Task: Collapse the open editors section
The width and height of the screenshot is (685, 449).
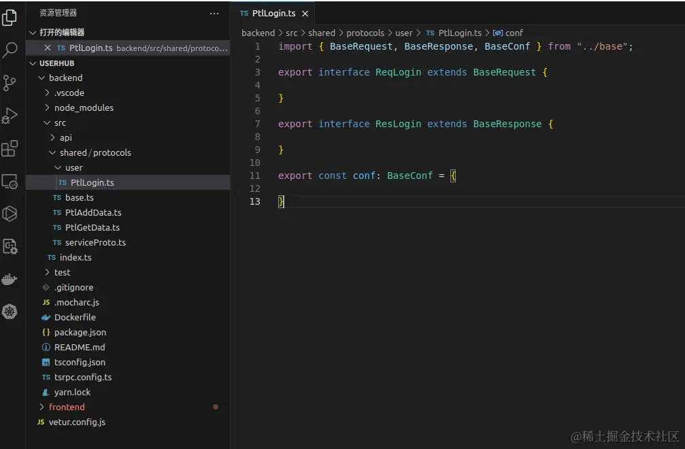Action: (33, 33)
